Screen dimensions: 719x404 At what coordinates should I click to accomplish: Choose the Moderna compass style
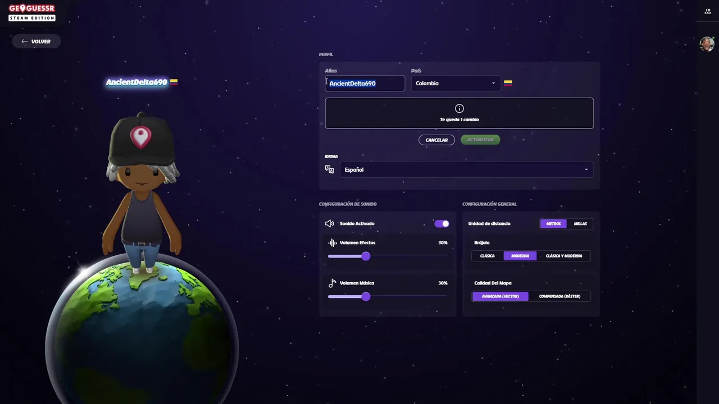pyautogui.click(x=520, y=256)
